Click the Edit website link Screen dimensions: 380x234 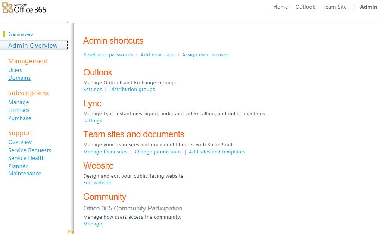97,182
